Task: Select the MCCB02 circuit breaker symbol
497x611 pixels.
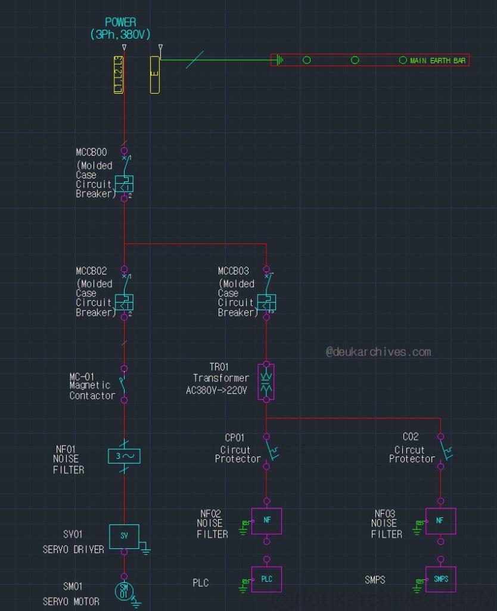Action: coord(125,293)
